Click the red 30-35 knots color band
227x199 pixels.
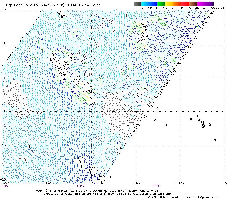click(x=185, y=4)
